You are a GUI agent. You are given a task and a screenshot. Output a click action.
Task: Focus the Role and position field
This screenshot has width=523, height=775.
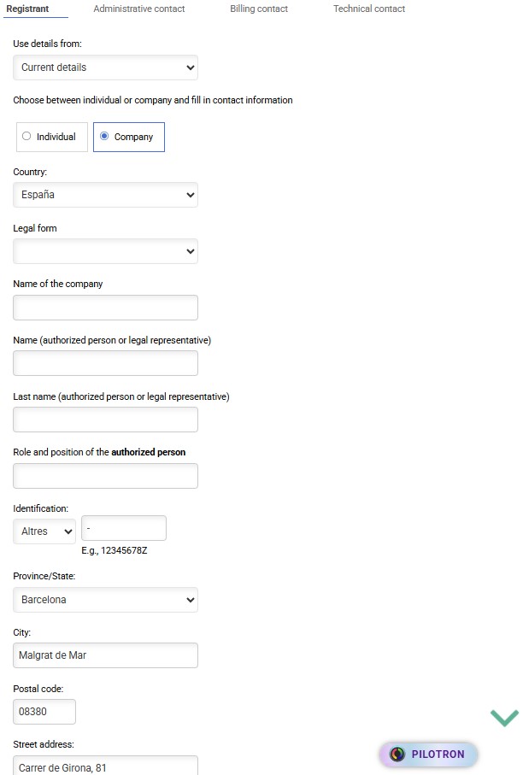105,476
